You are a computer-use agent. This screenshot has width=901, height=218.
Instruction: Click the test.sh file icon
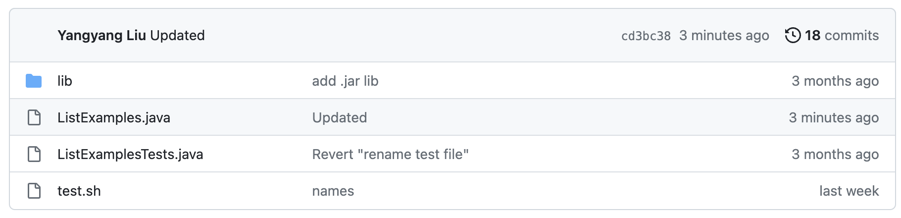pyautogui.click(x=34, y=191)
